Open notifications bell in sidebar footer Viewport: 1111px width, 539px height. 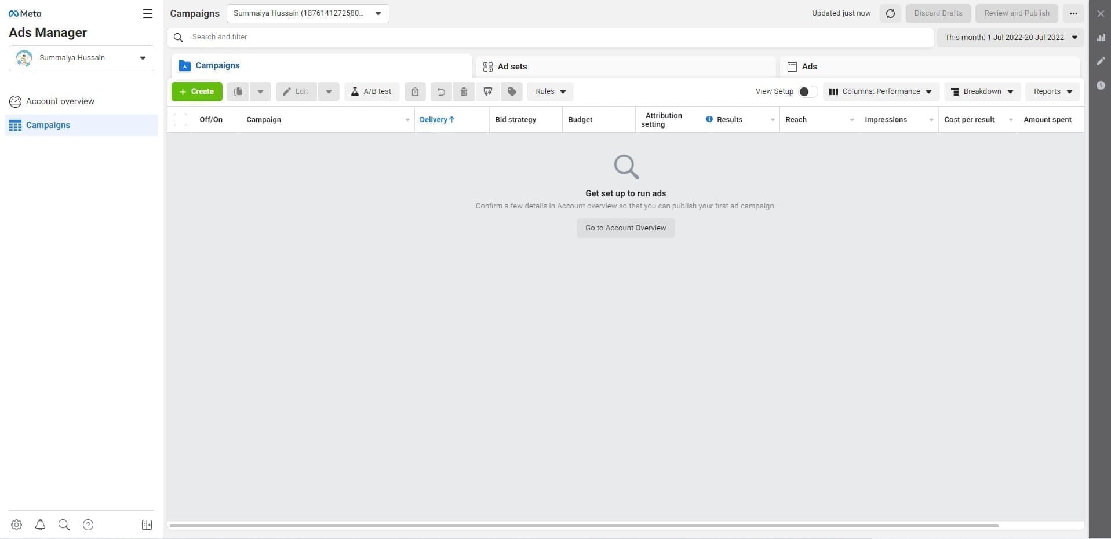pyautogui.click(x=40, y=525)
